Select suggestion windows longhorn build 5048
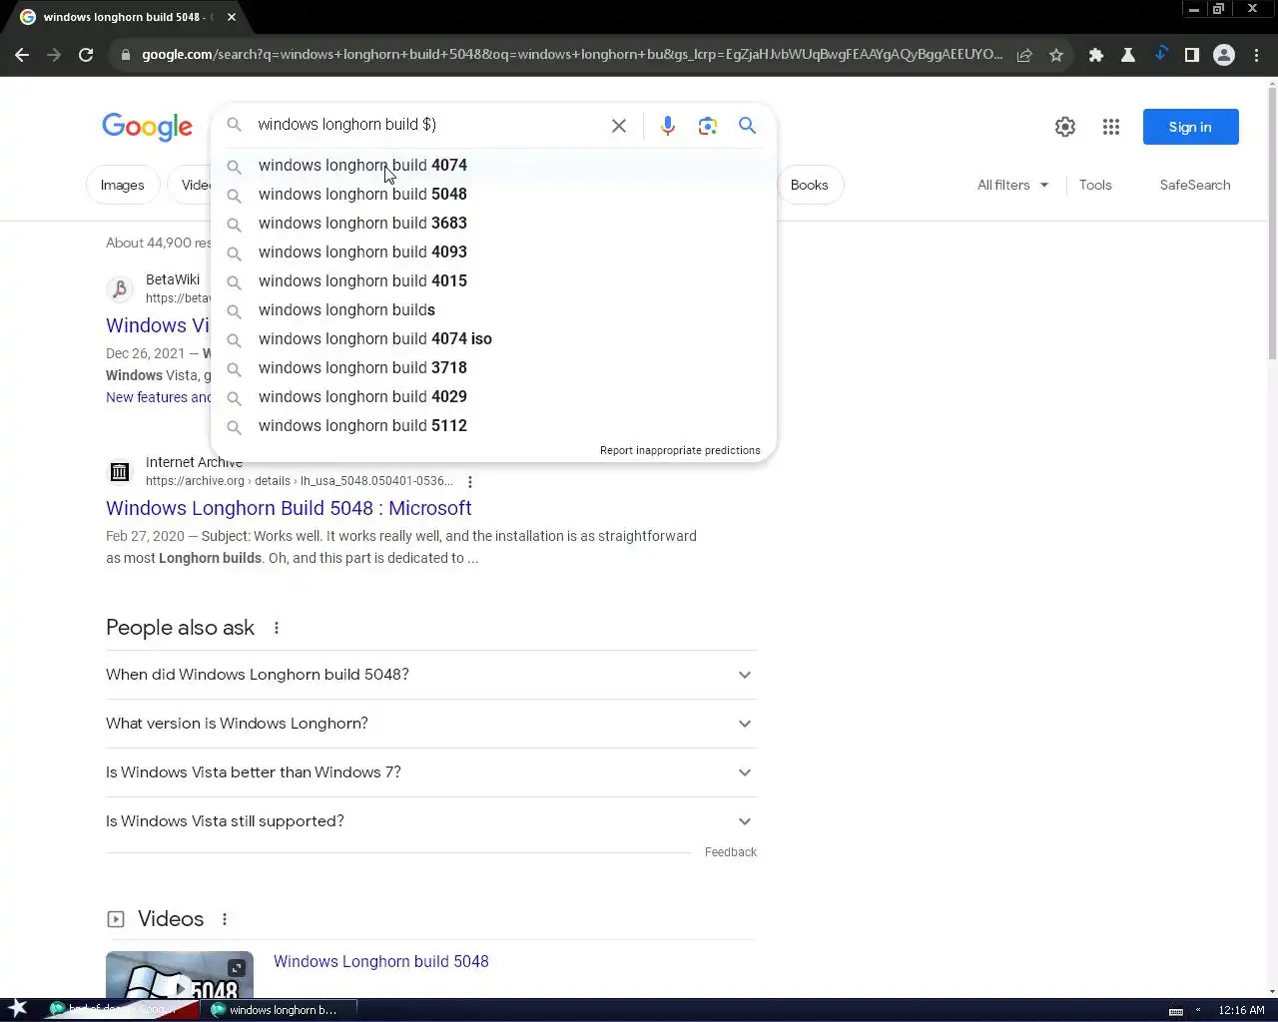The image size is (1278, 1022). (493, 195)
